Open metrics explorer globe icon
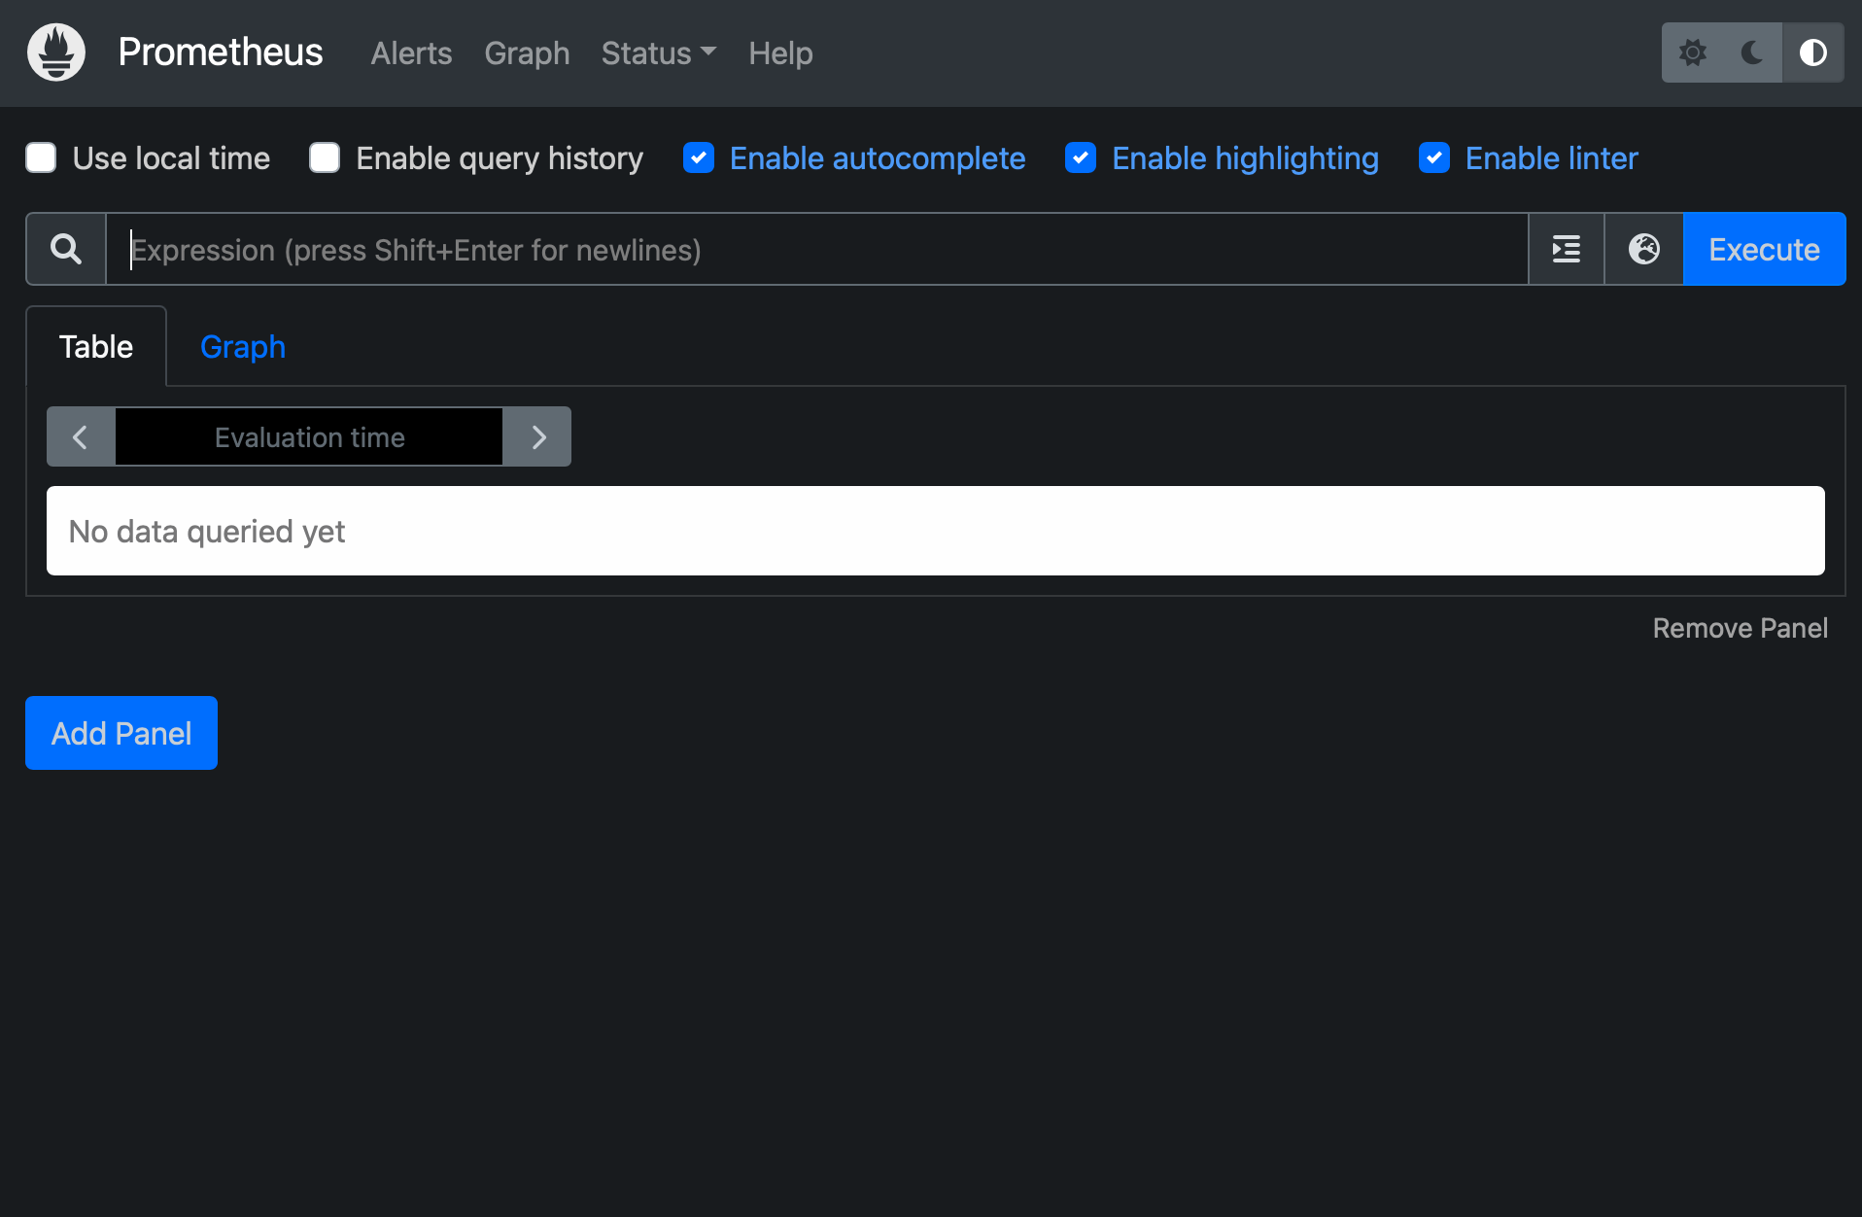Image resolution: width=1862 pixels, height=1217 pixels. (1643, 249)
